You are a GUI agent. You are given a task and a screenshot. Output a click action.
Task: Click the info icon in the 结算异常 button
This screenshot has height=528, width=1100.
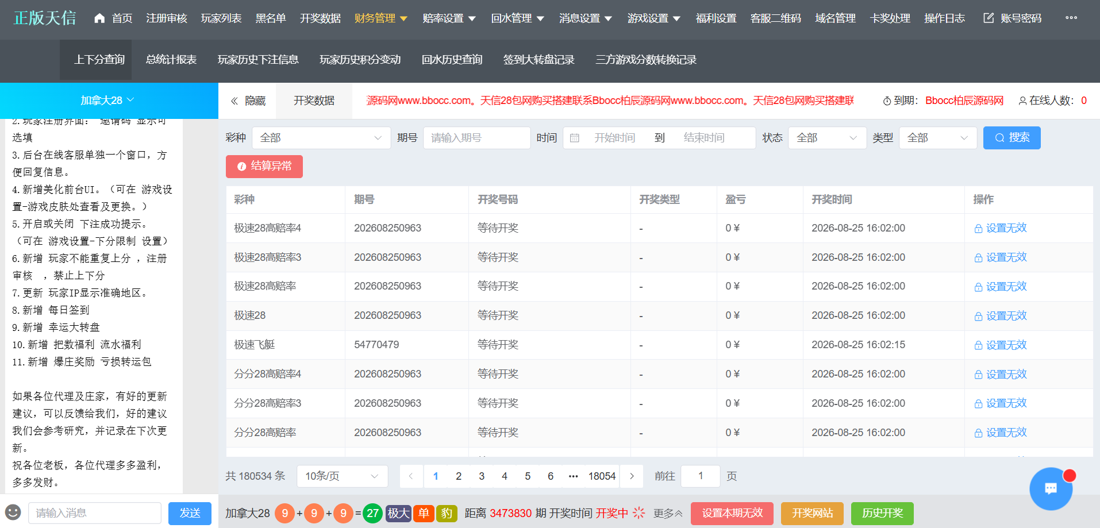coord(241,167)
